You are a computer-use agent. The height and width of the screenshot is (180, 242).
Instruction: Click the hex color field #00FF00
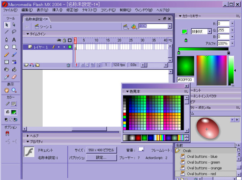(186, 80)
